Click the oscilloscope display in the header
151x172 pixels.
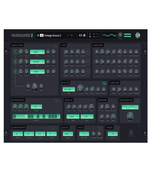(x=109, y=35)
